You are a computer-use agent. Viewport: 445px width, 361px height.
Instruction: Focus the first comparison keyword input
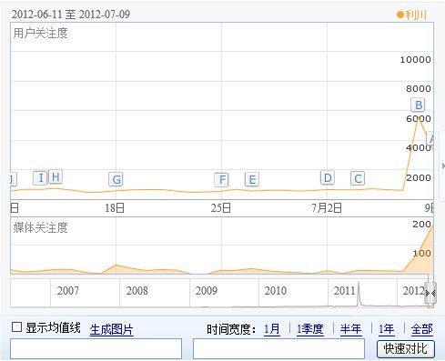pyautogui.click(x=96, y=349)
